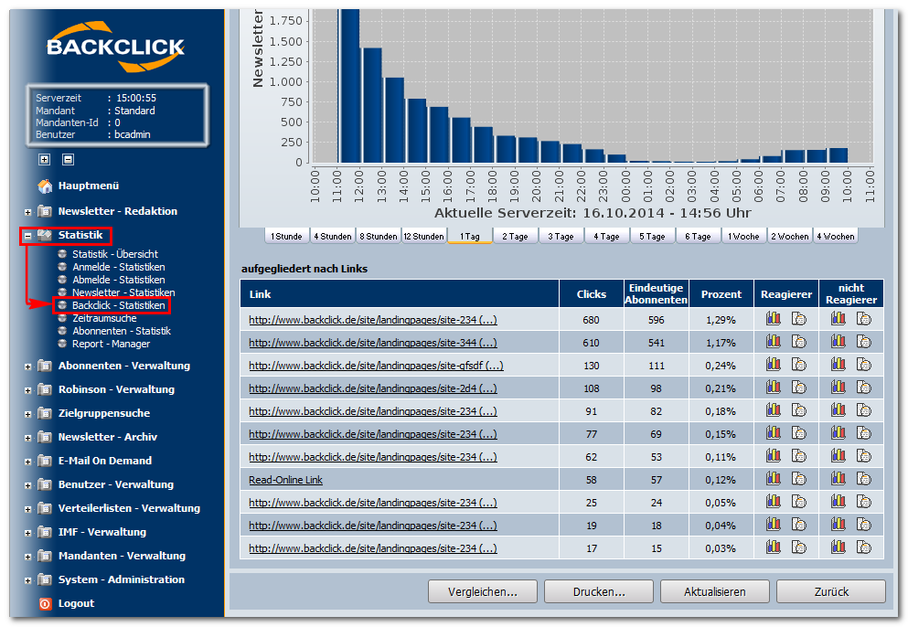Collapse the Statistik tree node
Image resolution: width=908 pixels, height=627 pixels.
(28, 236)
